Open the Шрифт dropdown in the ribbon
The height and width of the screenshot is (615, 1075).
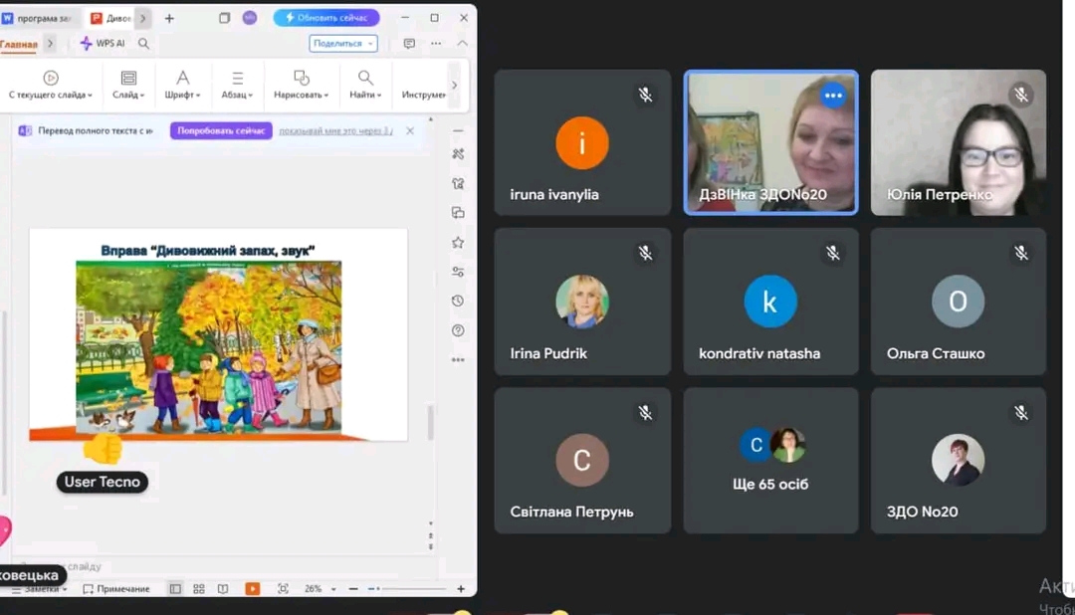pos(183,84)
